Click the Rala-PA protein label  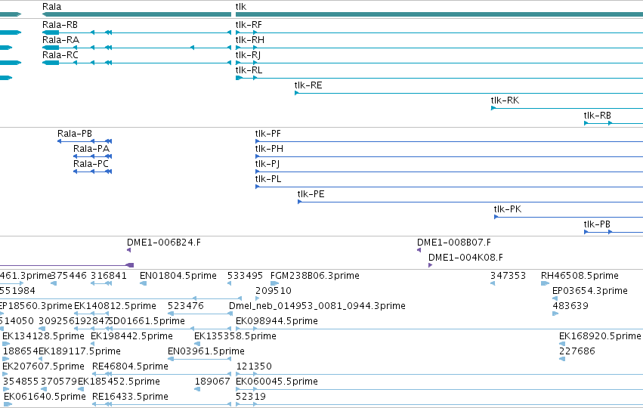tap(91, 149)
